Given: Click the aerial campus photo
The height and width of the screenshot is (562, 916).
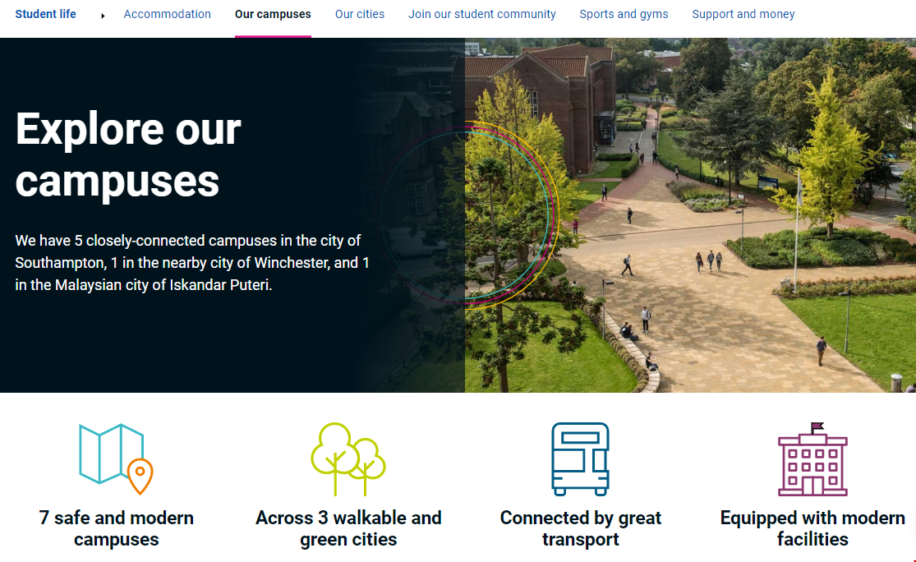Looking at the screenshot, I should 723,246.
